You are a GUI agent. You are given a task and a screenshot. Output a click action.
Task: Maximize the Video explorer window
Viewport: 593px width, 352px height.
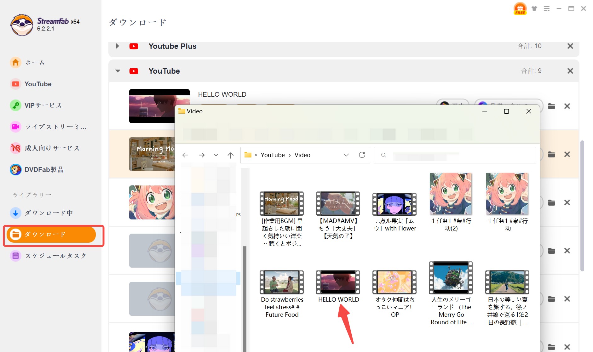click(x=507, y=111)
